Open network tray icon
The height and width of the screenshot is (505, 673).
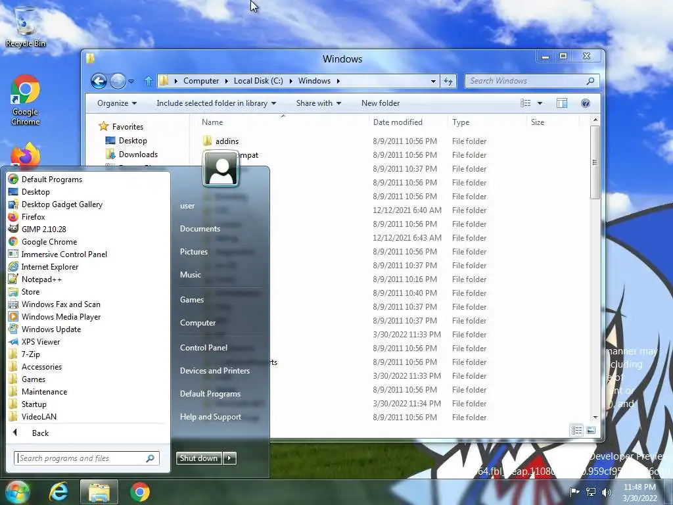click(591, 492)
